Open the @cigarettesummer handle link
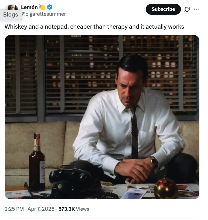Viewport: 208px width, 220px height. [x=44, y=14]
